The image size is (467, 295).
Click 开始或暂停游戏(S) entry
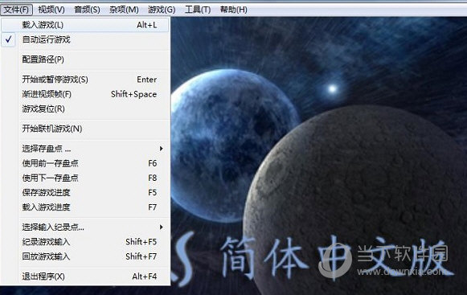click(x=85, y=80)
